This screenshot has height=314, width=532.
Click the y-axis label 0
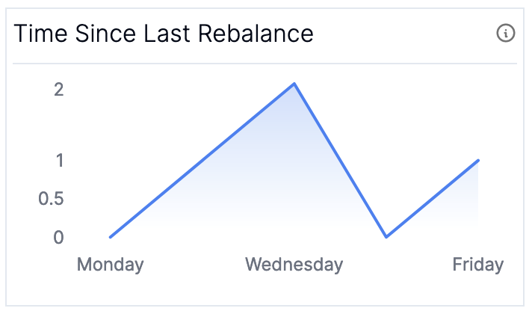[58, 237]
